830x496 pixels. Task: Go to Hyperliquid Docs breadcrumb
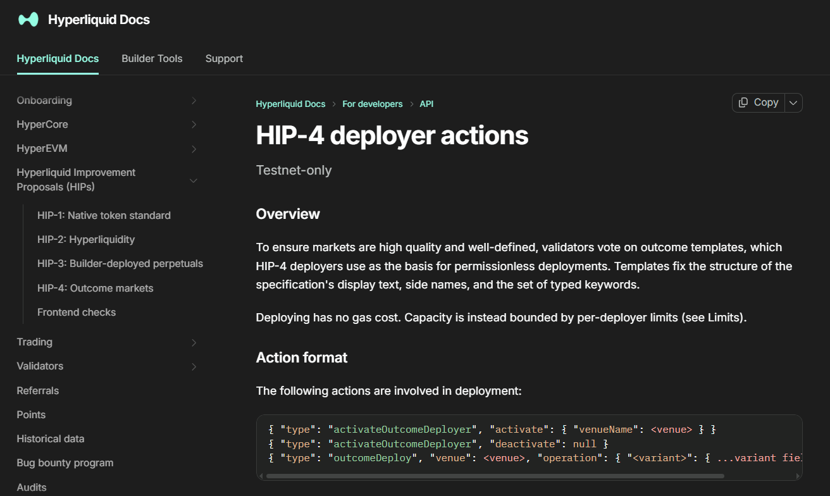click(x=290, y=104)
